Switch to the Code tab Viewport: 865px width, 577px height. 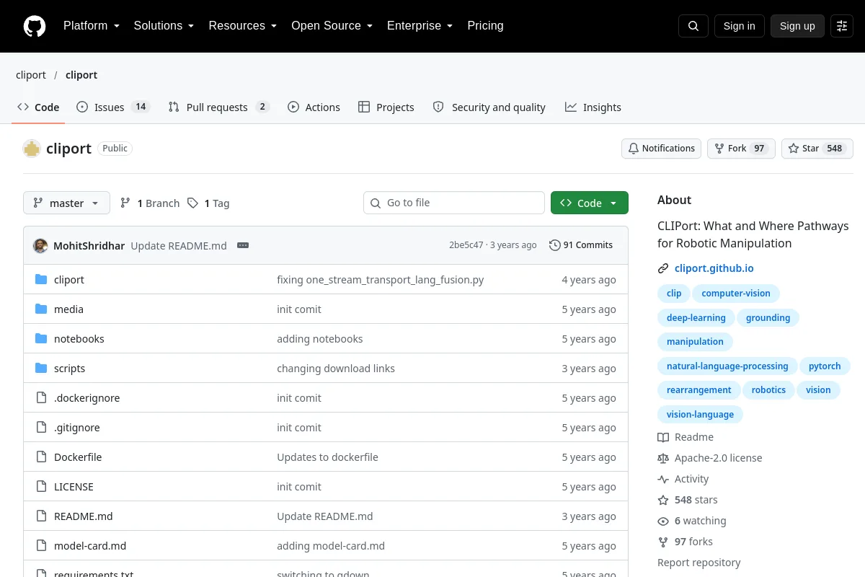pos(38,107)
